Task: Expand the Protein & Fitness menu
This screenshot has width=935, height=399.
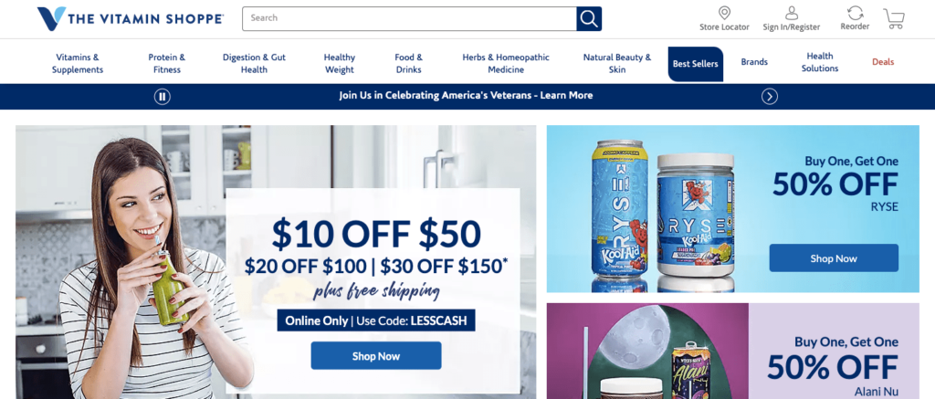Action: click(x=167, y=63)
